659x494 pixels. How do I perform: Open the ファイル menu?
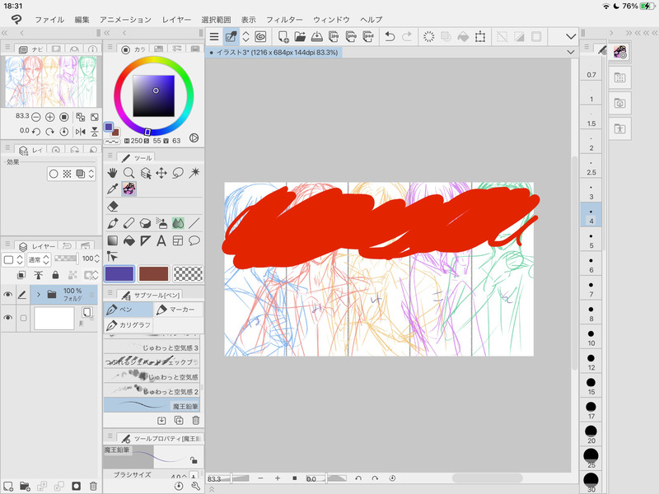click(49, 19)
